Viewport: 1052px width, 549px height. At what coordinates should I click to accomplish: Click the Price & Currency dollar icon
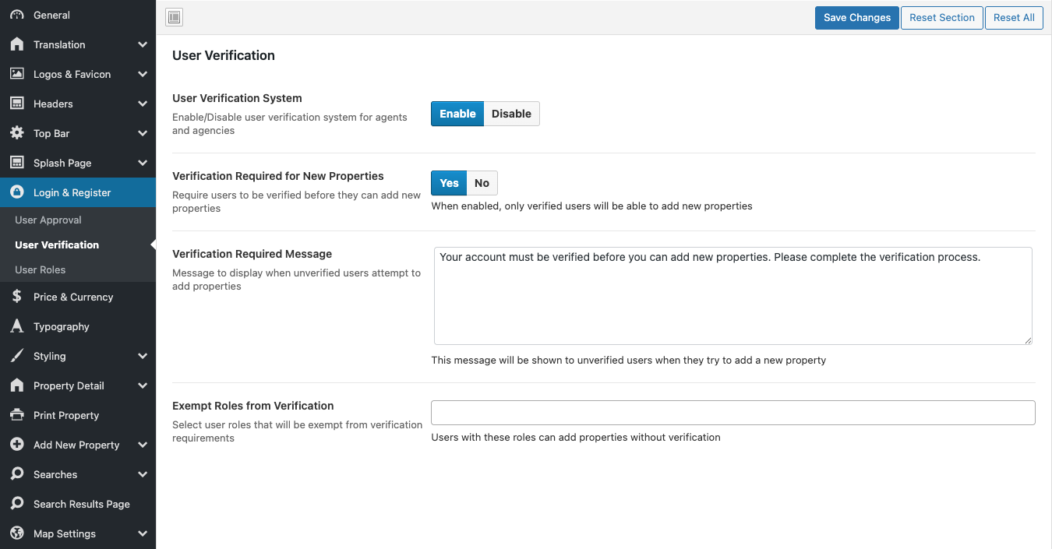(16, 297)
